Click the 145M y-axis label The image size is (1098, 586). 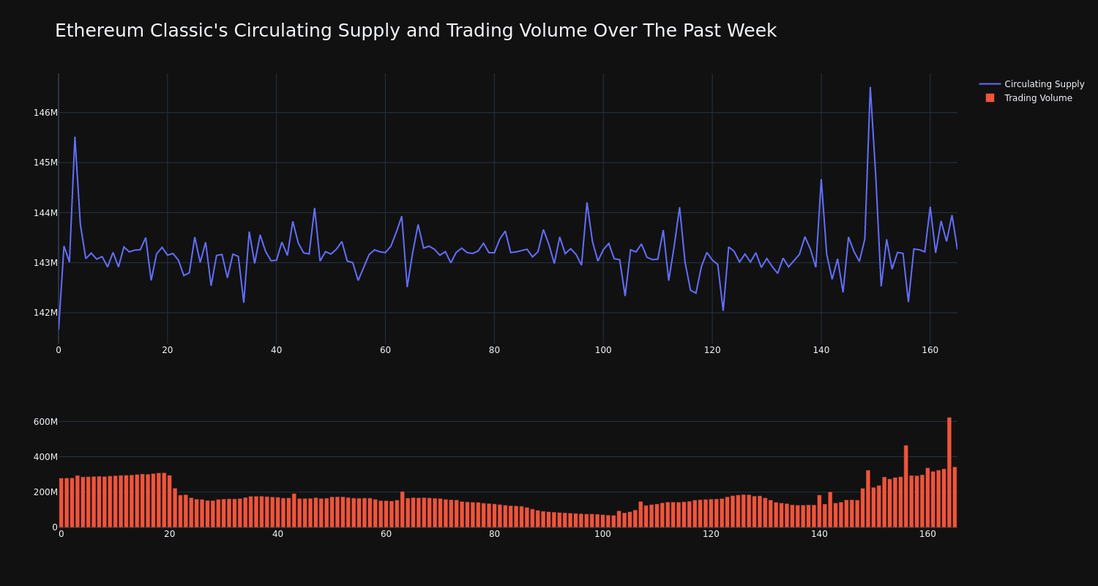point(45,163)
